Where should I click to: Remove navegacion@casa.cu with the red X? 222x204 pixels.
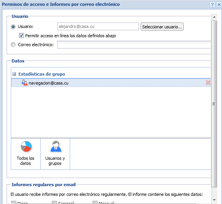[x=208, y=83]
